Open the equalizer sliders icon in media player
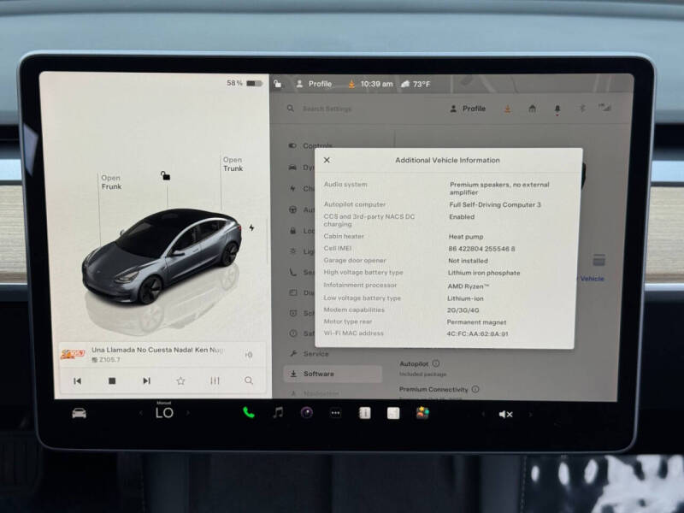684x513 pixels. point(215,380)
